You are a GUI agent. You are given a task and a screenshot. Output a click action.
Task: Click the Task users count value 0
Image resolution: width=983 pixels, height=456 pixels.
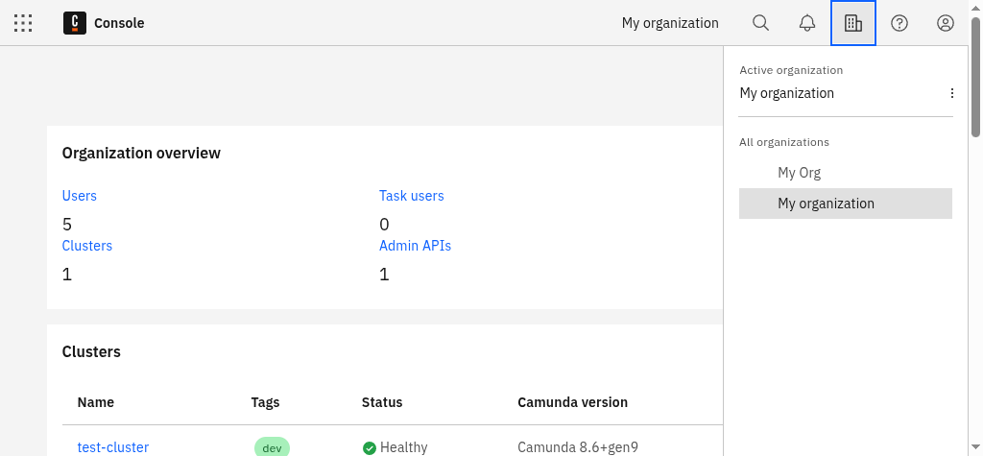tap(384, 224)
